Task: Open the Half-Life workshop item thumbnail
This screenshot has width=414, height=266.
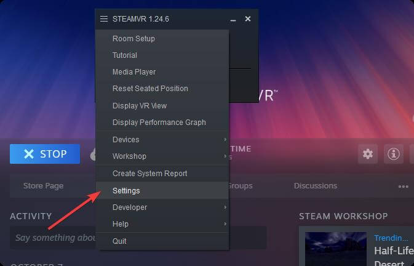Action: (336, 249)
